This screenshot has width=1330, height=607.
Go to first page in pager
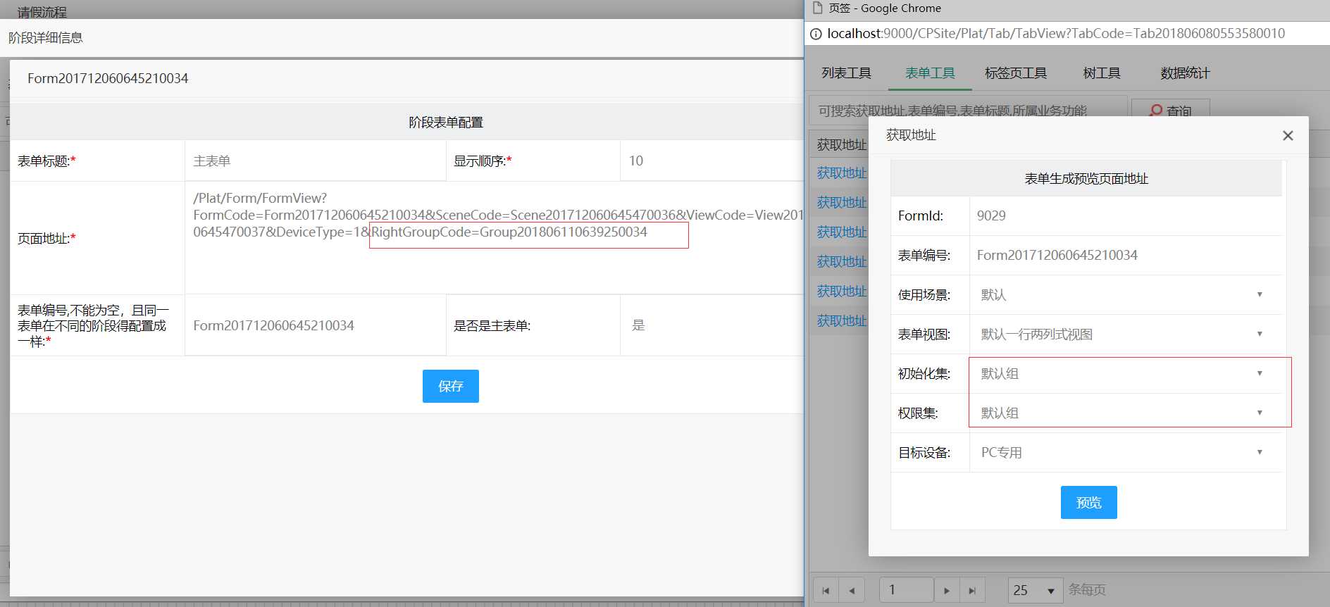pos(826,590)
